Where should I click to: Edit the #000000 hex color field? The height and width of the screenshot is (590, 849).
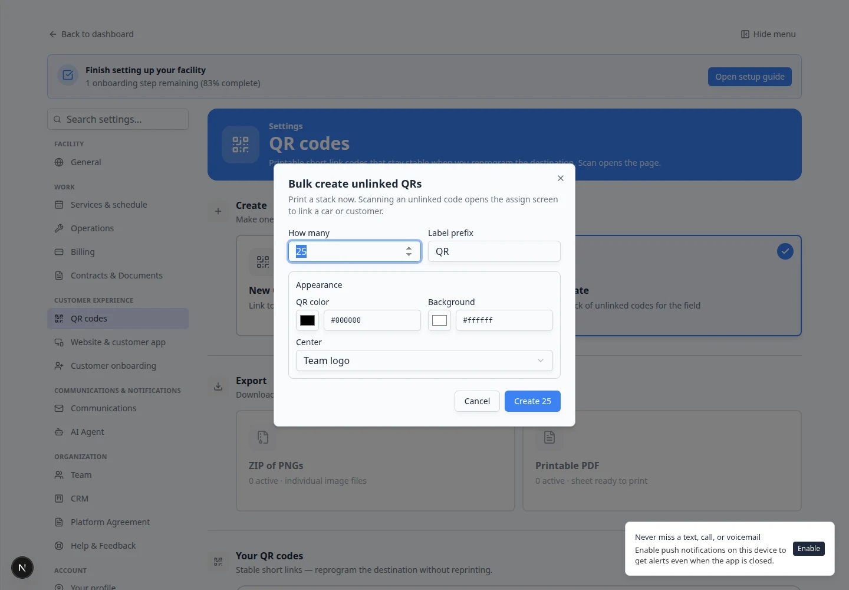click(372, 320)
